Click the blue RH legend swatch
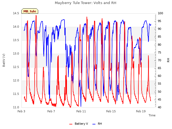Viewport: 172px width, 129px height. [x=94, y=124]
